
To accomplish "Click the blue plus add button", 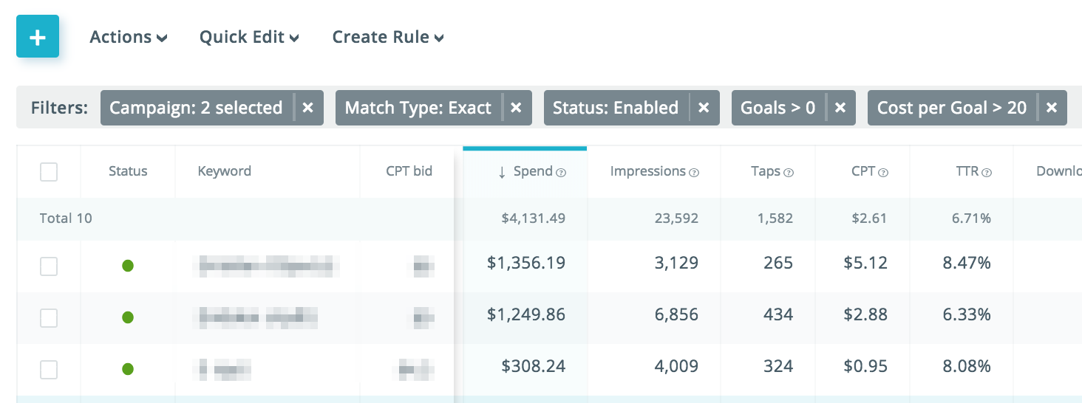I will (38, 38).
